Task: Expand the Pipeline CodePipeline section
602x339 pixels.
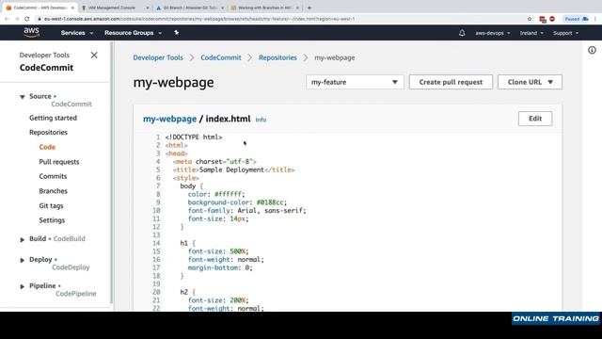Action: (23, 286)
